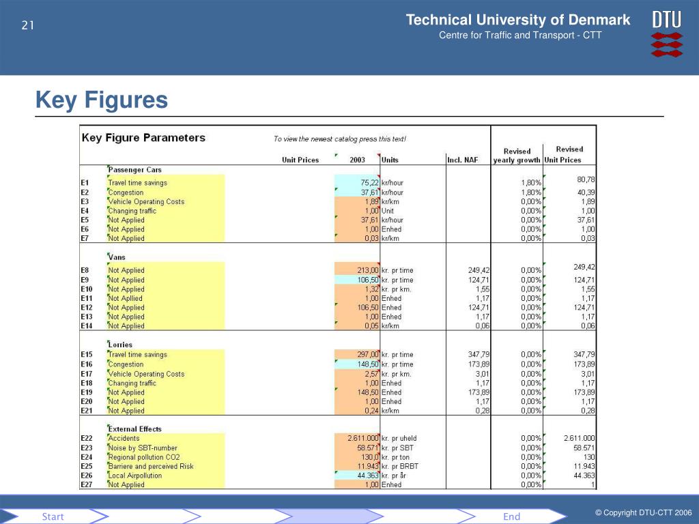Click the value 213,00 in row E8

click(x=368, y=270)
